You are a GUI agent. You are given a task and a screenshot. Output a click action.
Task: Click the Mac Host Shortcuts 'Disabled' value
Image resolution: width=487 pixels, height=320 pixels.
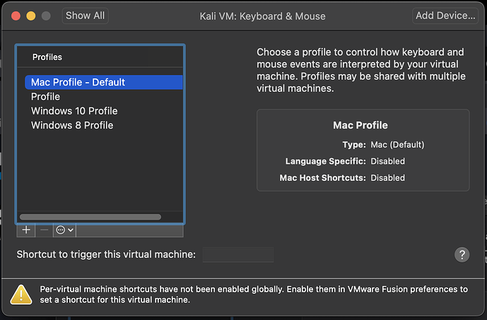(x=387, y=178)
